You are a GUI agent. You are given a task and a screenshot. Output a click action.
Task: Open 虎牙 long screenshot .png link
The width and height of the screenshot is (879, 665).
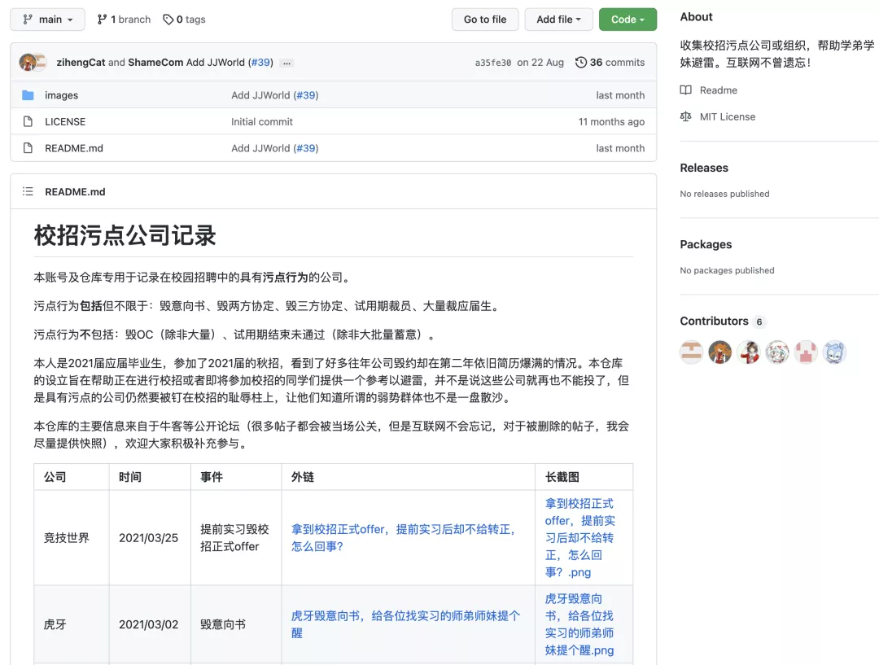click(579, 624)
